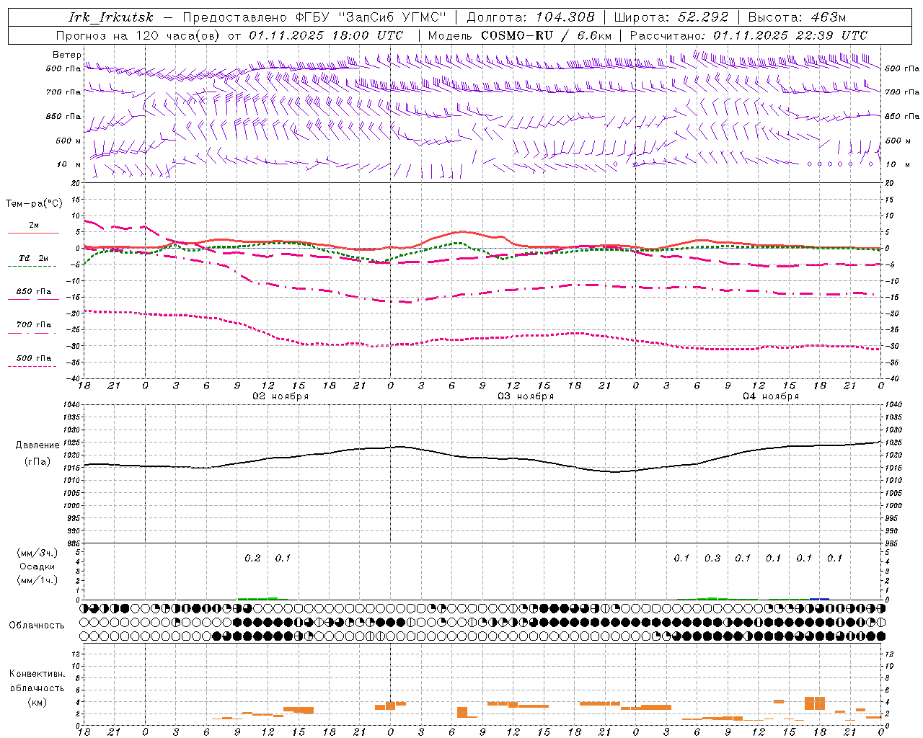Click the Широта: 52.292 header field

(x=671, y=17)
